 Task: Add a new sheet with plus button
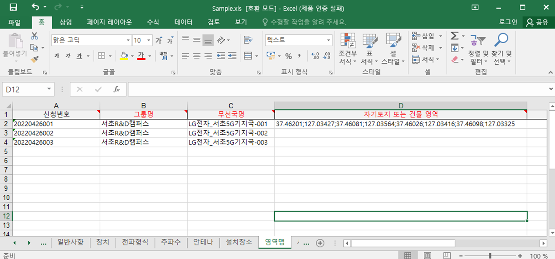point(320,243)
